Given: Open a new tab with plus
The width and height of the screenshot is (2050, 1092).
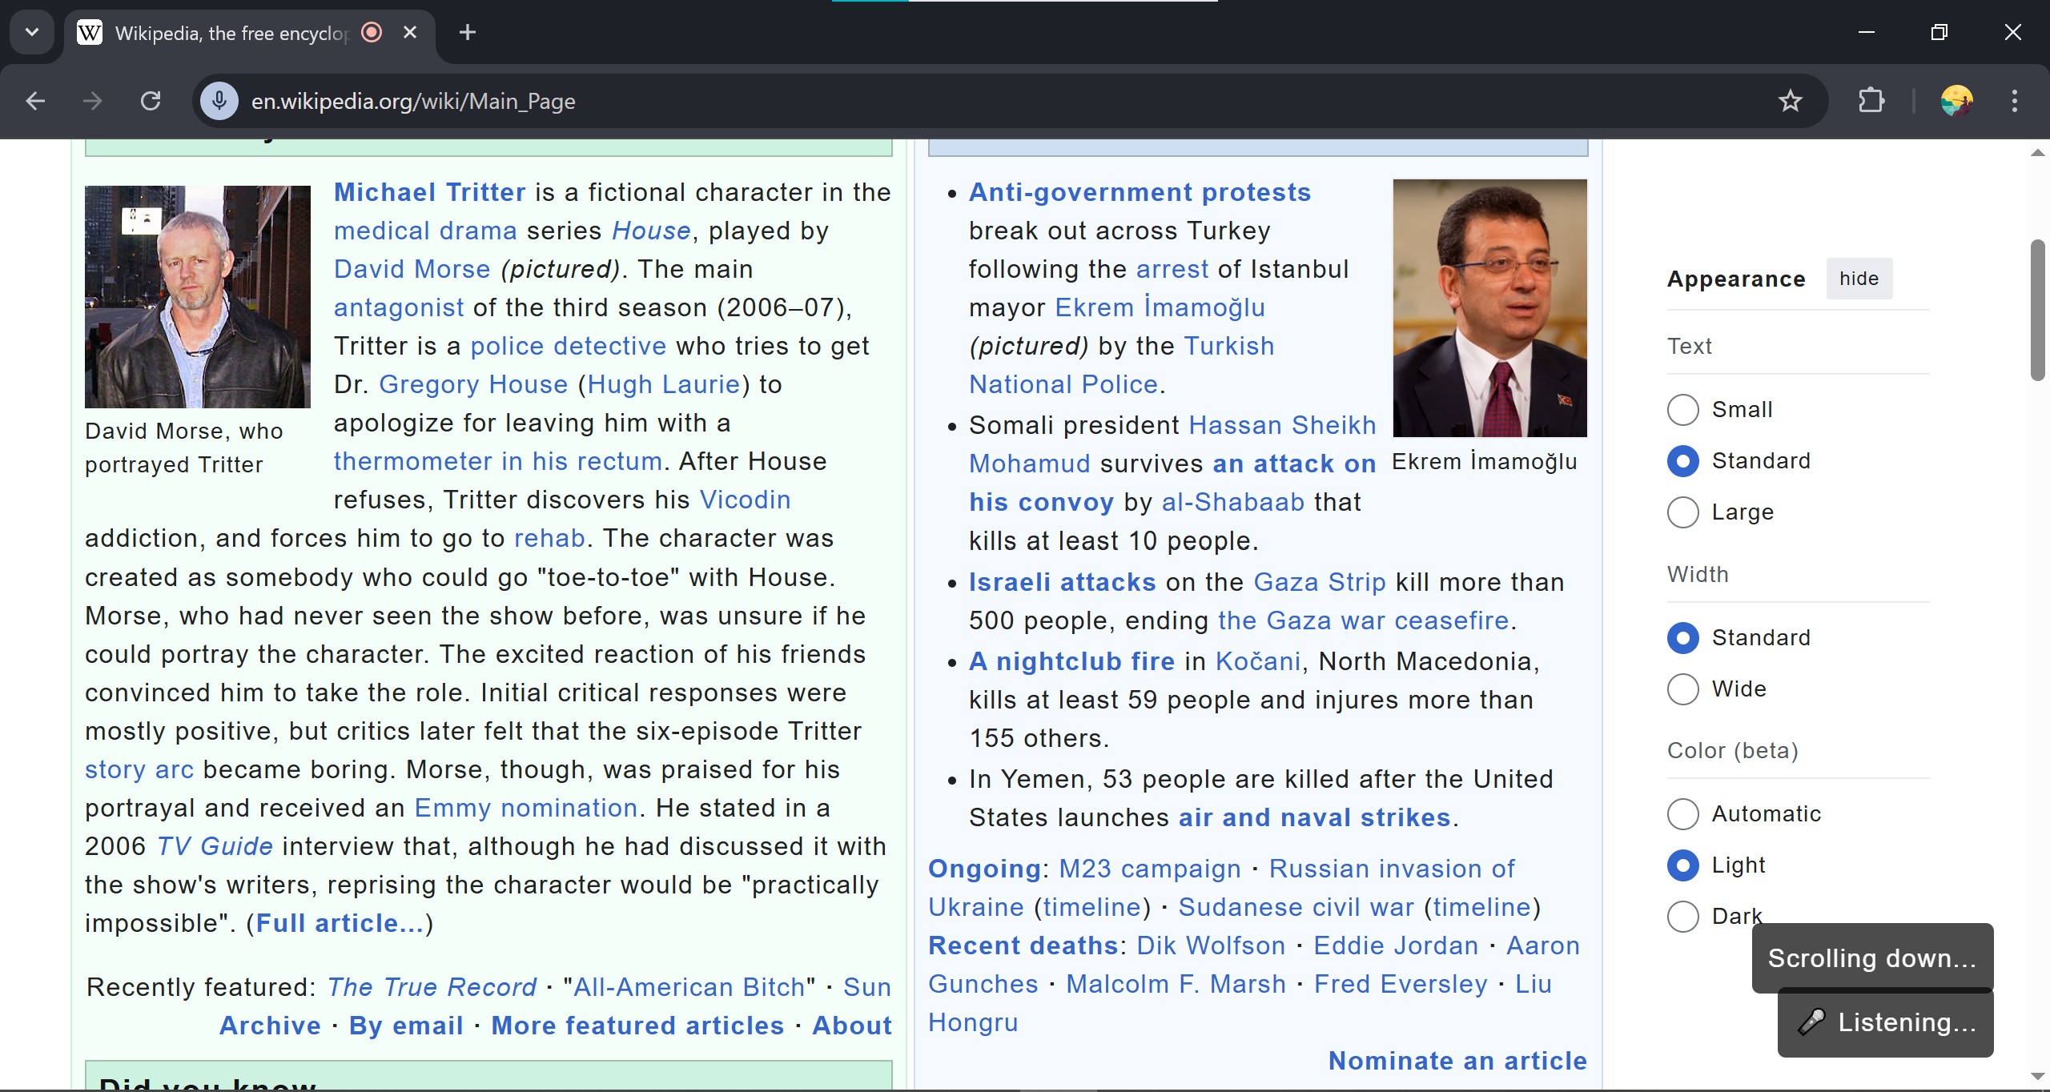Looking at the screenshot, I should (x=468, y=32).
